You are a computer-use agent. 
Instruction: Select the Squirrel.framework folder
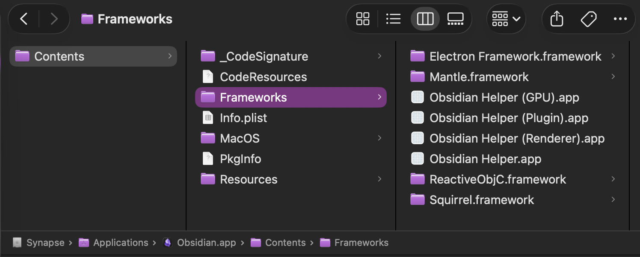coord(482,200)
